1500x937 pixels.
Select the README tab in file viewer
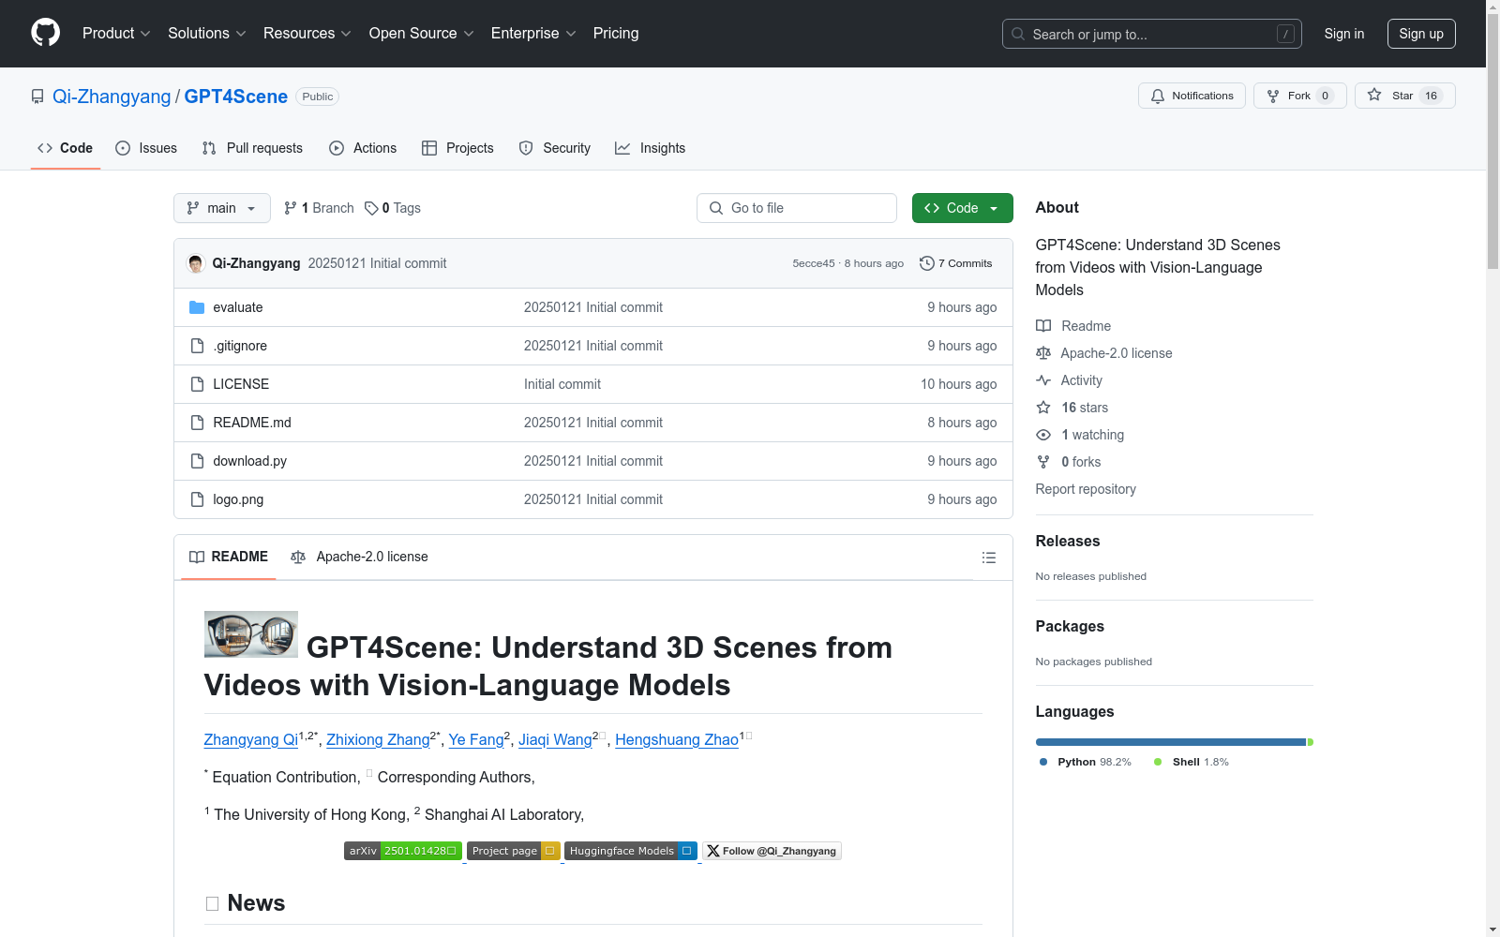[229, 557]
